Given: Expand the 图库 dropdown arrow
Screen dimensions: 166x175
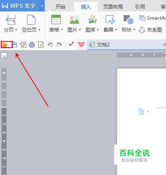Looking at the screenshot, I should click(98, 30).
